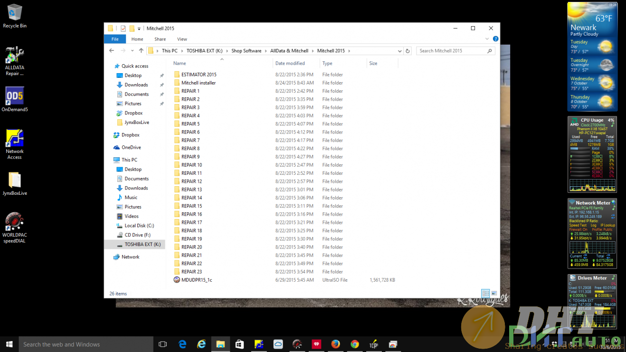Click the Search Mitchell 2015 box

(x=451, y=51)
